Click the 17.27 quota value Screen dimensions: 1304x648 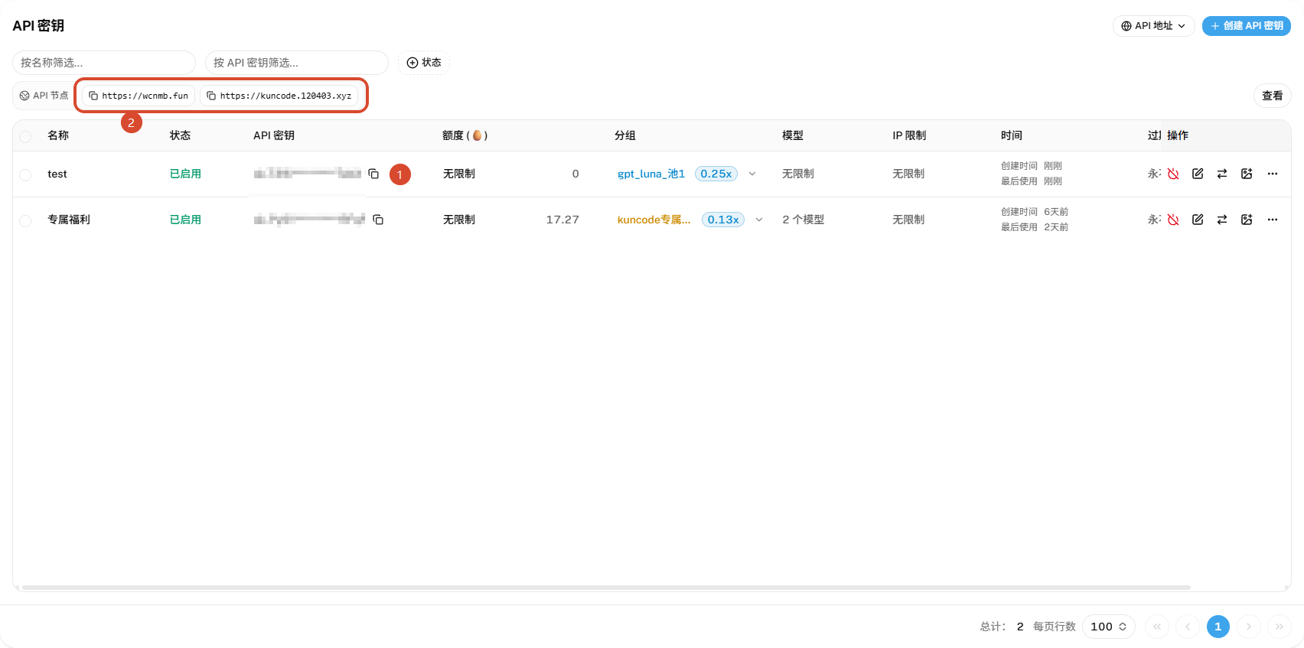(562, 220)
